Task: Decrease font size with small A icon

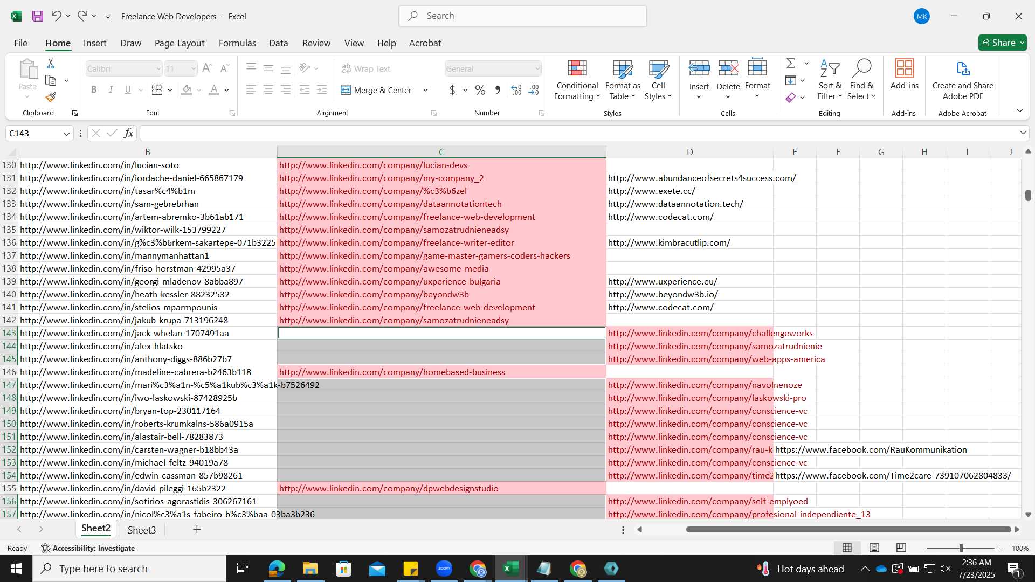Action: tap(225, 68)
